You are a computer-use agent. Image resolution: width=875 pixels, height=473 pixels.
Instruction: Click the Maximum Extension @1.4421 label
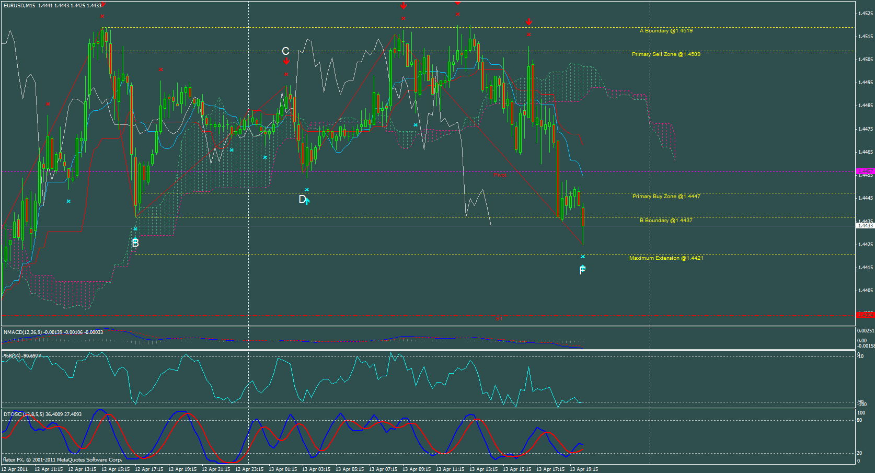[x=666, y=258]
